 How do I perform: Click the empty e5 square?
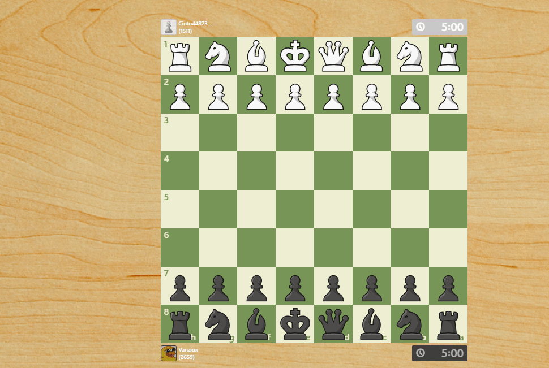click(295, 209)
